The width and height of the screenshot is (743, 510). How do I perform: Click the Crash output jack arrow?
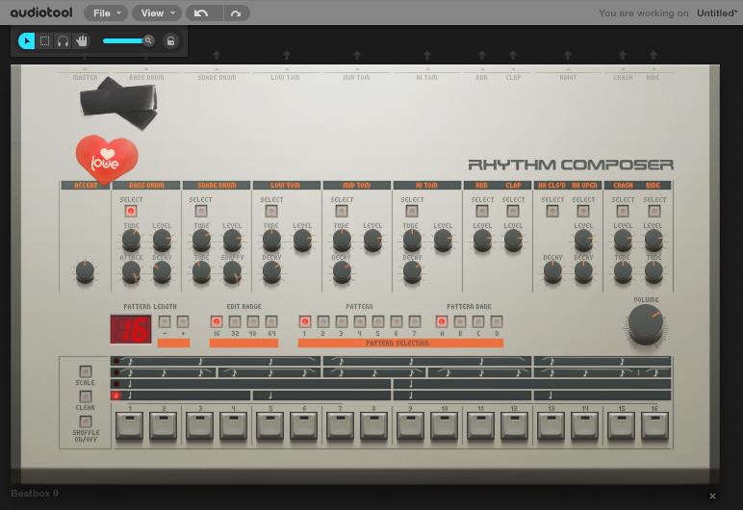623,56
